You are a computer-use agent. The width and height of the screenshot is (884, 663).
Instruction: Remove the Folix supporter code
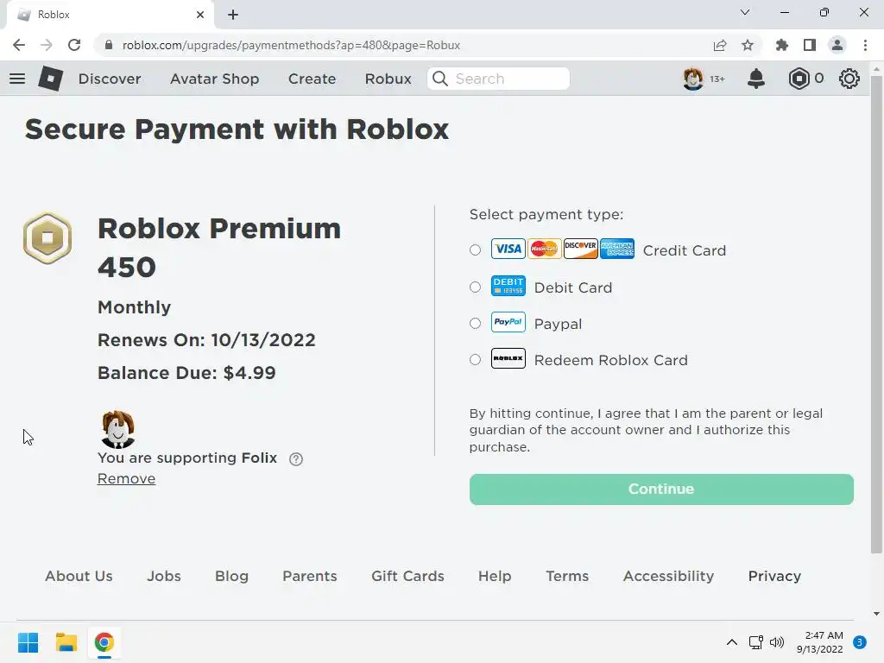(x=126, y=478)
